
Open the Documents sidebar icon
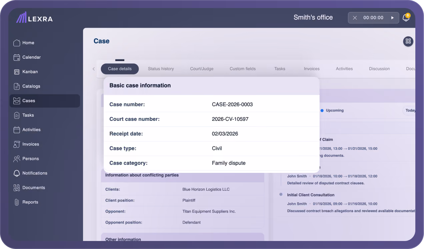(x=17, y=188)
